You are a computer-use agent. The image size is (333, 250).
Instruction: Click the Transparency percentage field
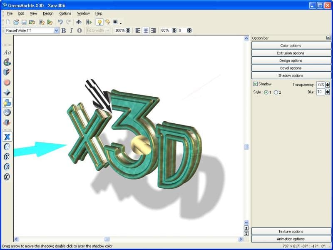coord(320,85)
